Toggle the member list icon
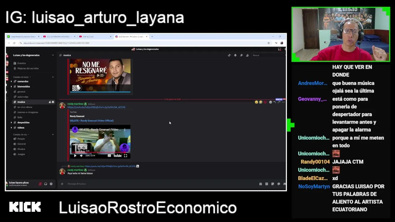 247,55
